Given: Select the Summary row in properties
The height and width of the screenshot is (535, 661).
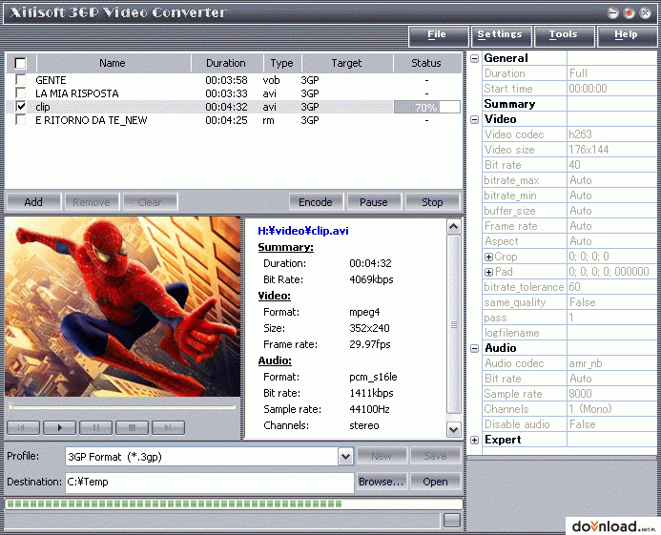Looking at the screenshot, I should coord(569,104).
